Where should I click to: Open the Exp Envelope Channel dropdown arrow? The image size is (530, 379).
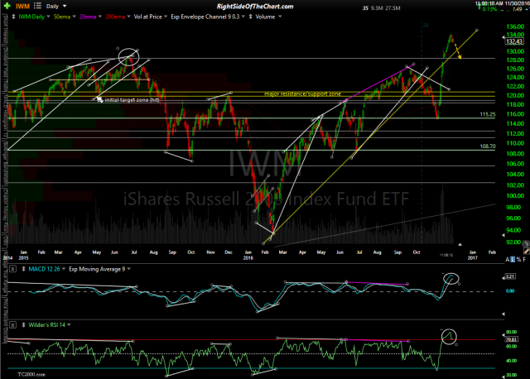(x=243, y=17)
